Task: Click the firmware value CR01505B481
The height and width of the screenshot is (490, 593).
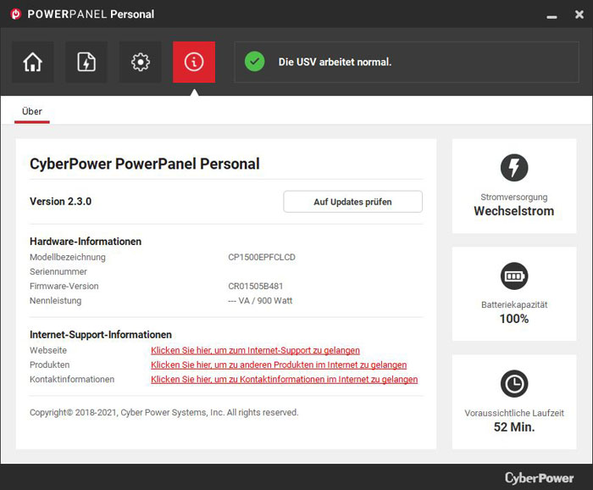Action: tap(256, 286)
